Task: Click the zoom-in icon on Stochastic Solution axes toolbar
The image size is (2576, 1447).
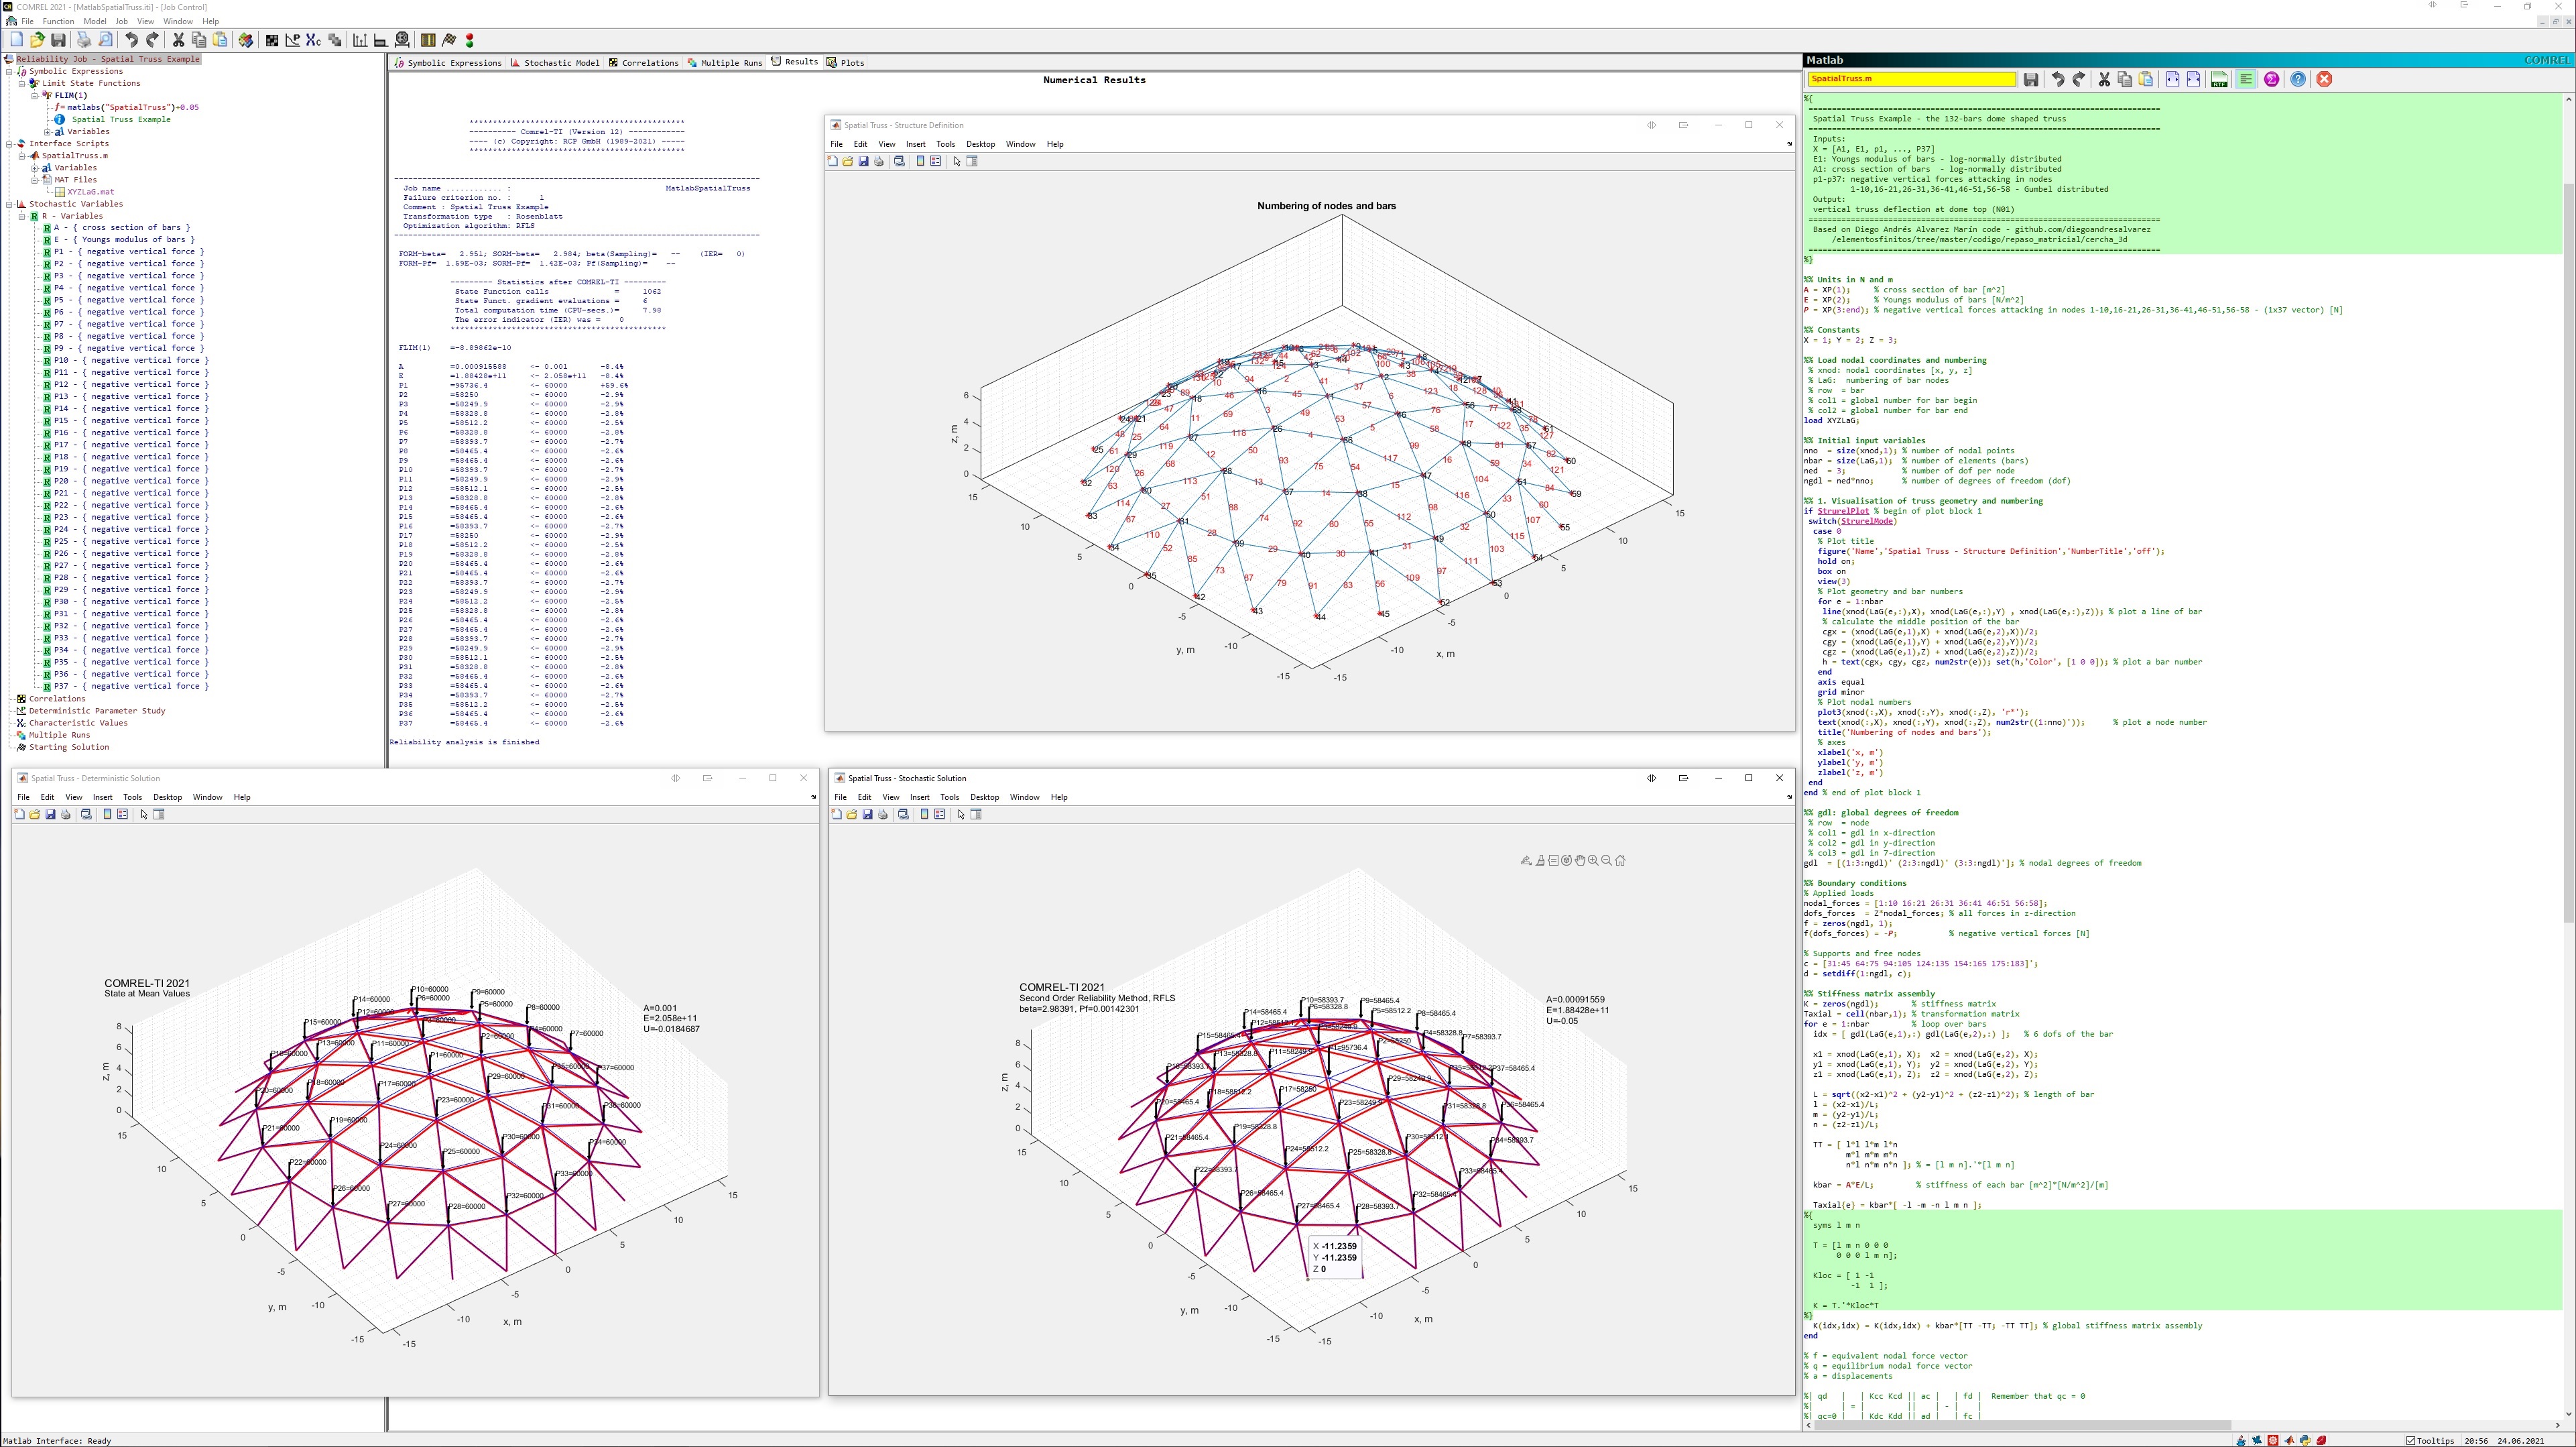Action: click(x=1593, y=860)
